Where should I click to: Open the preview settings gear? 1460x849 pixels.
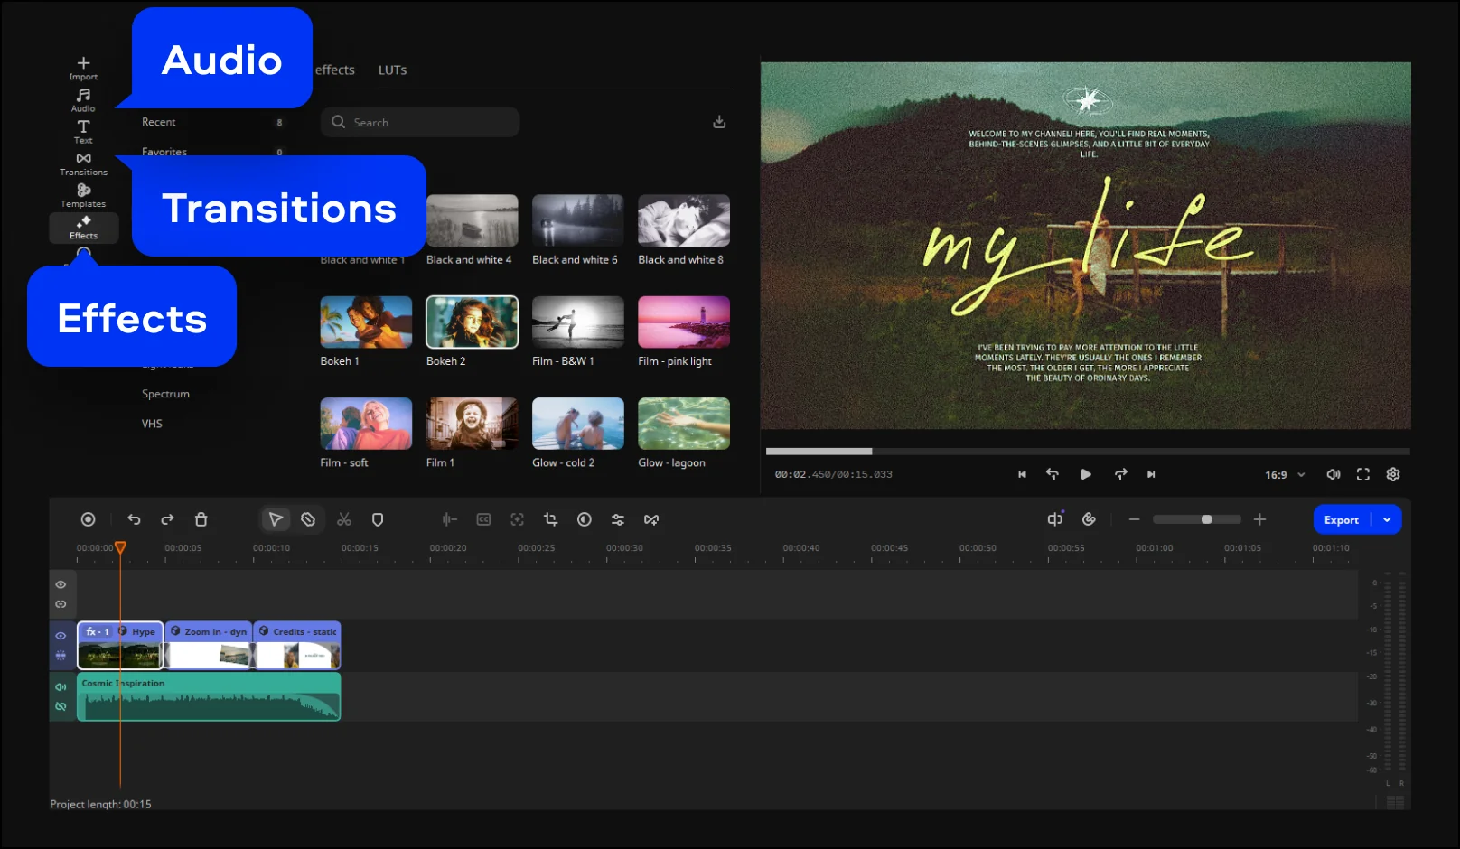pyautogui.click(x=1393, y=474)
